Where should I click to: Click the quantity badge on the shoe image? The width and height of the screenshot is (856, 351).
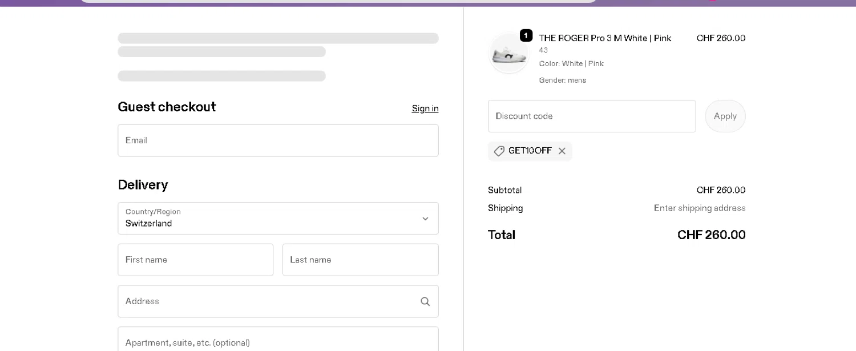(526, 35)
